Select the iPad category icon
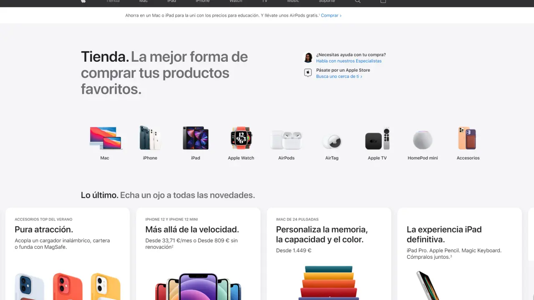Image resolution: width=534 pixels, height=300 pixels. coord(195,139)
